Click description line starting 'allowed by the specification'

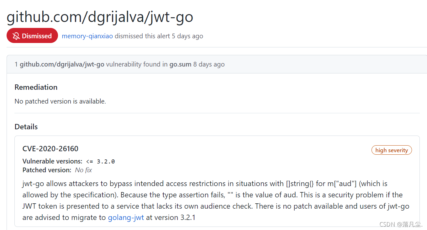(x=213, y=195)
